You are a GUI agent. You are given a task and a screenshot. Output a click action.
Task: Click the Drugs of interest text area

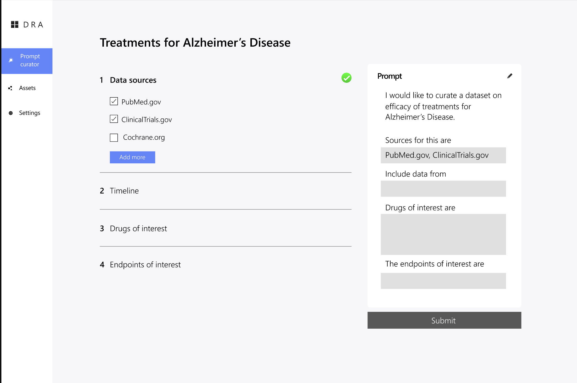tap(443, 234)
